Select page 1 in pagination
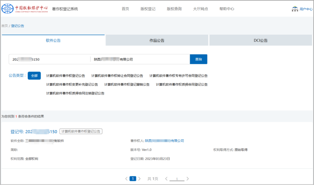314x185 pixels. [133, 179]
